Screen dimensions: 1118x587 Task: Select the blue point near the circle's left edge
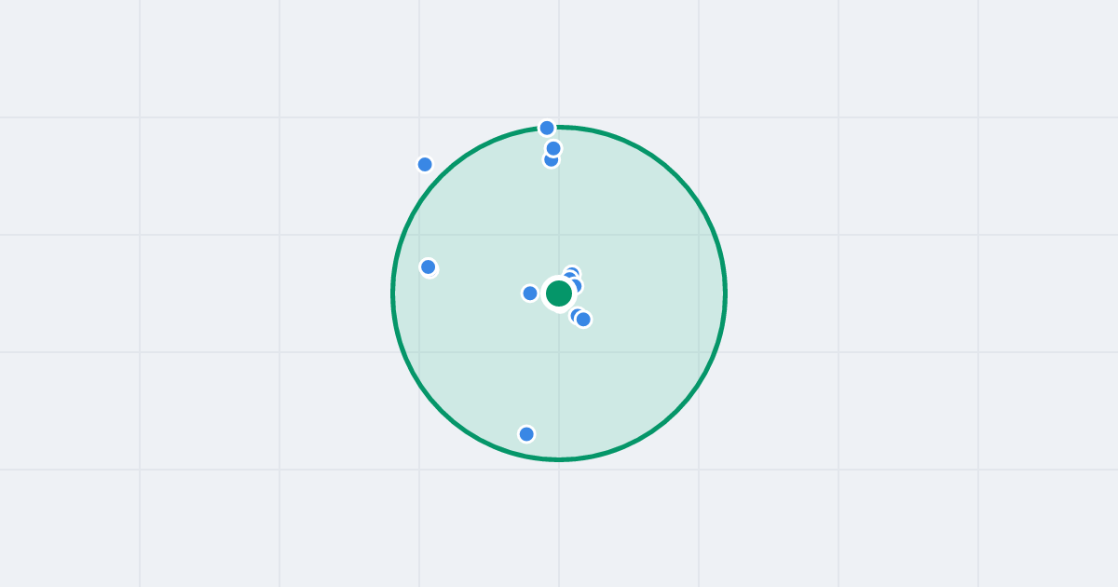tap(429, 267)
